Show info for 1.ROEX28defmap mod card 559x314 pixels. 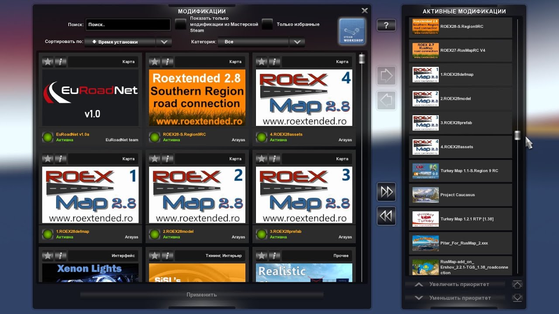coord(61,159)
